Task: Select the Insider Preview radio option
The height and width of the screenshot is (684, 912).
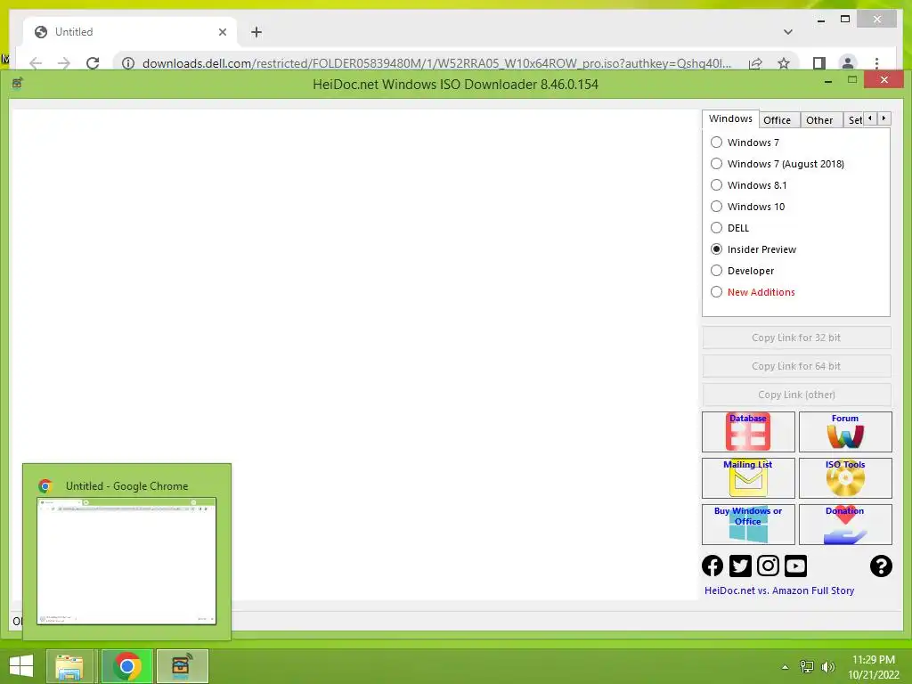Action: [753, 249]
